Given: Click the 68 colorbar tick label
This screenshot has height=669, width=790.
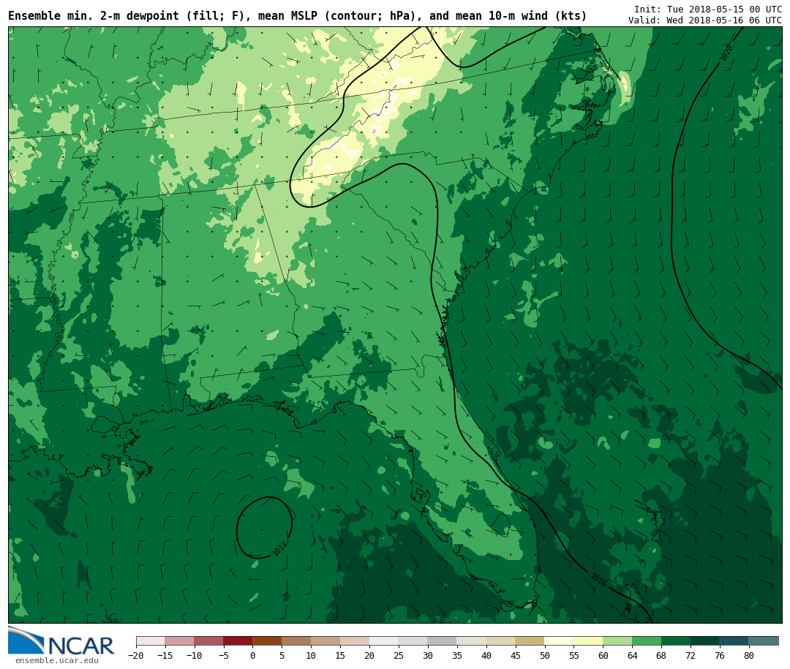Looking at the screenshot, I should coord(661,655).
